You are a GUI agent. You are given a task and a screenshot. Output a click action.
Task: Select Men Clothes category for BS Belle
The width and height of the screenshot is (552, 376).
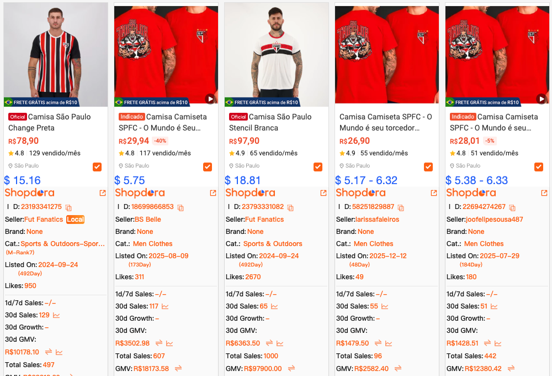[153, 244]
